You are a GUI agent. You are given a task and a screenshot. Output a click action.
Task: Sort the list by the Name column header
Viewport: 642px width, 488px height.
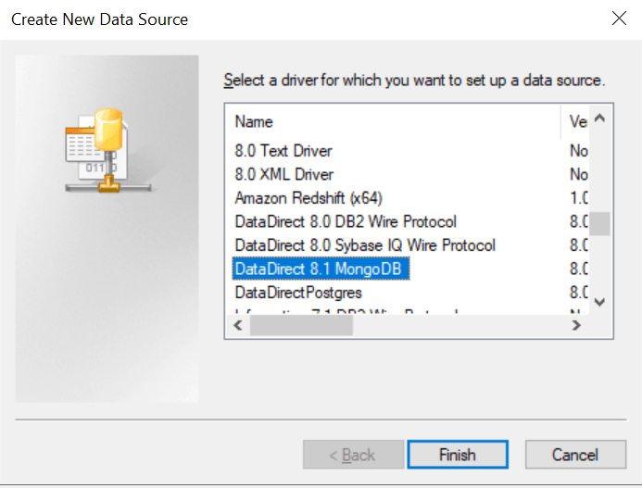click(x=389, y=121)
